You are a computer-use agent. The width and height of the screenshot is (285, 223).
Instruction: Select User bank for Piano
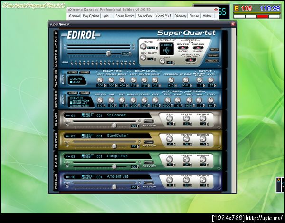[x=86, y=116]
